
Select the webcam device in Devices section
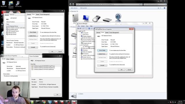coord(118,17)
